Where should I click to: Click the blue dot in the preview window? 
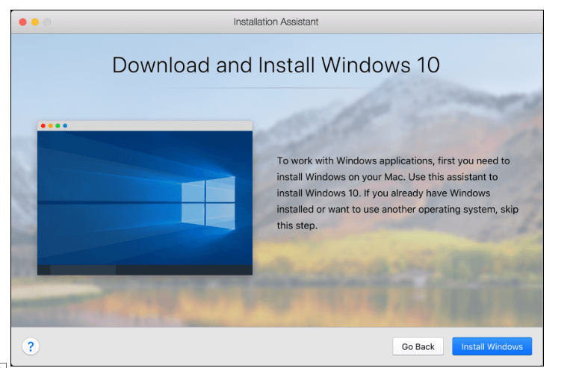point(65,126)
